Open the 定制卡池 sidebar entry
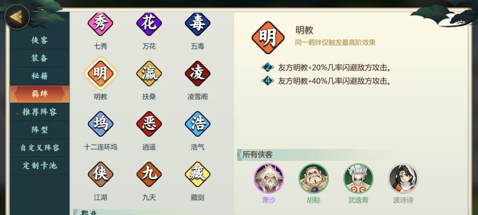This screenshot has width=478, height=215. coord(40,166)
